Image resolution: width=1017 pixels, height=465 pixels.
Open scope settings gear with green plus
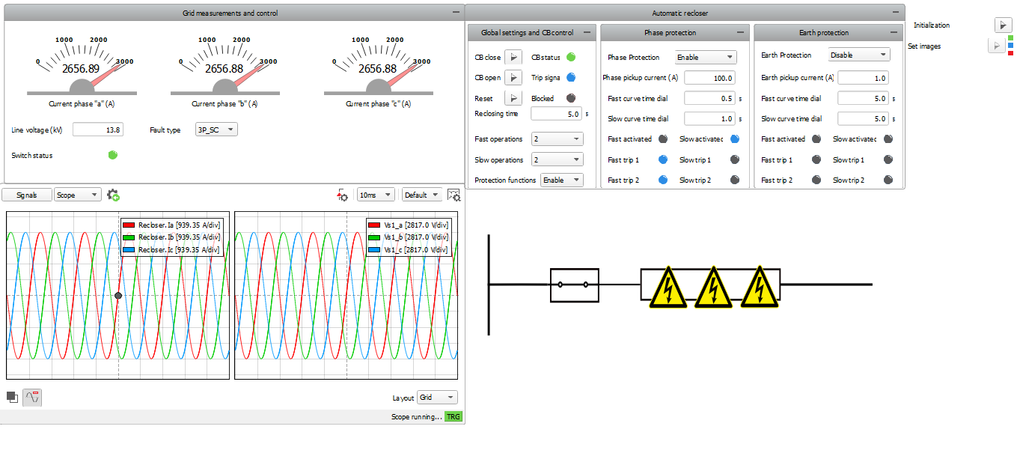pyautogui.click(x=113, y=195)
